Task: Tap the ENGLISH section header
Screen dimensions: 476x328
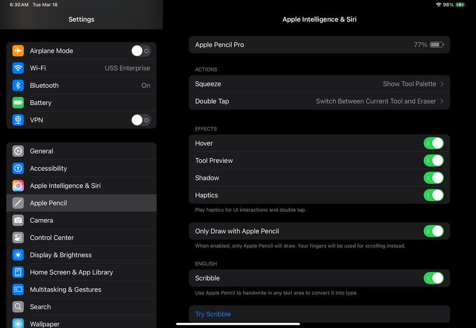Action: 206,264
